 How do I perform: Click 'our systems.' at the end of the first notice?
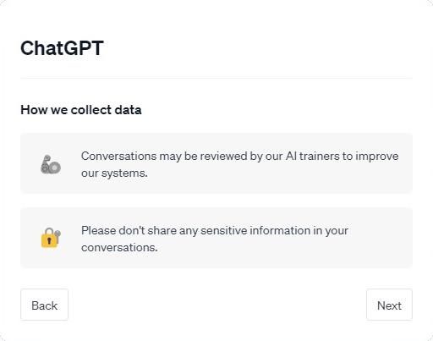tap(114, 173)
